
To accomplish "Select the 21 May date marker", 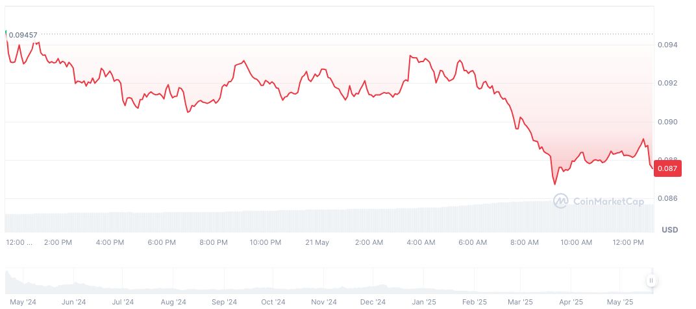I will click(x=317, y=242).
